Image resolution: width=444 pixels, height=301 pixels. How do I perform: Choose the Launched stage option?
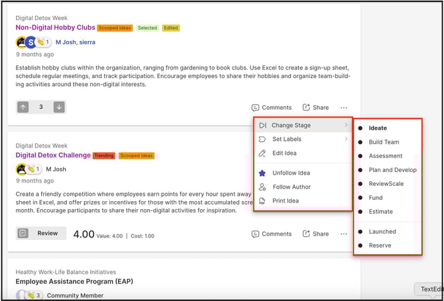(382, 232)
